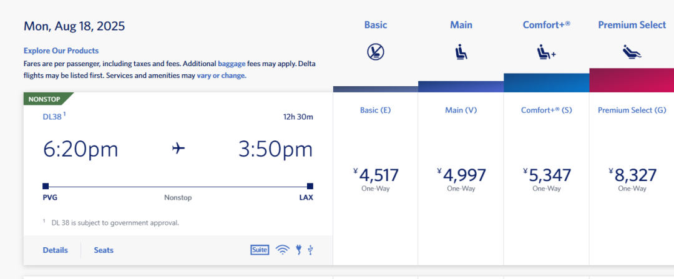This screenshot has width=674, height=279.
Task: Open the Premium Select column header
Action: point(632,25)
